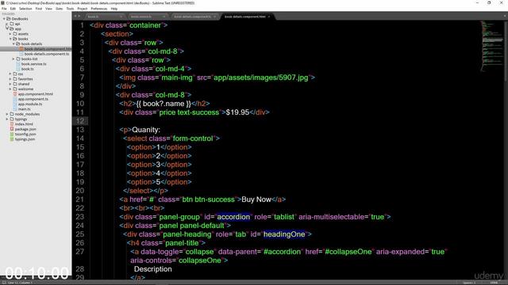508x285 pixels.
Task: Open the Find menu
Action: [x=39, y=9]
